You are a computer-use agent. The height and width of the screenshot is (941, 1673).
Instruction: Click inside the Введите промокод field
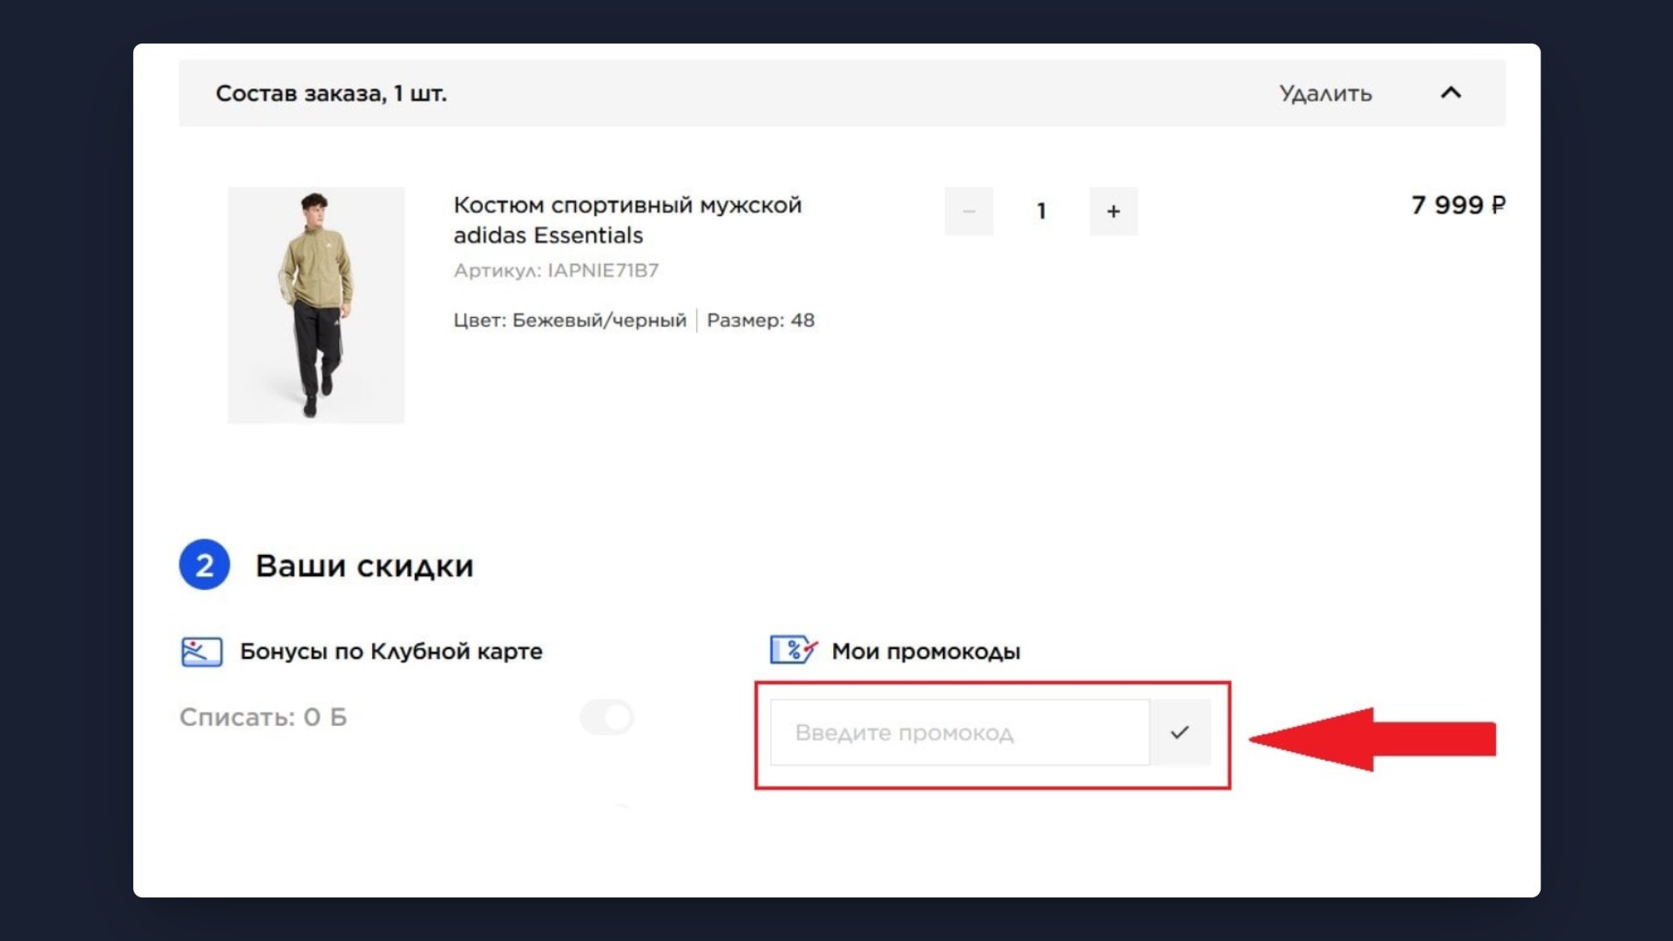(958, 733)
